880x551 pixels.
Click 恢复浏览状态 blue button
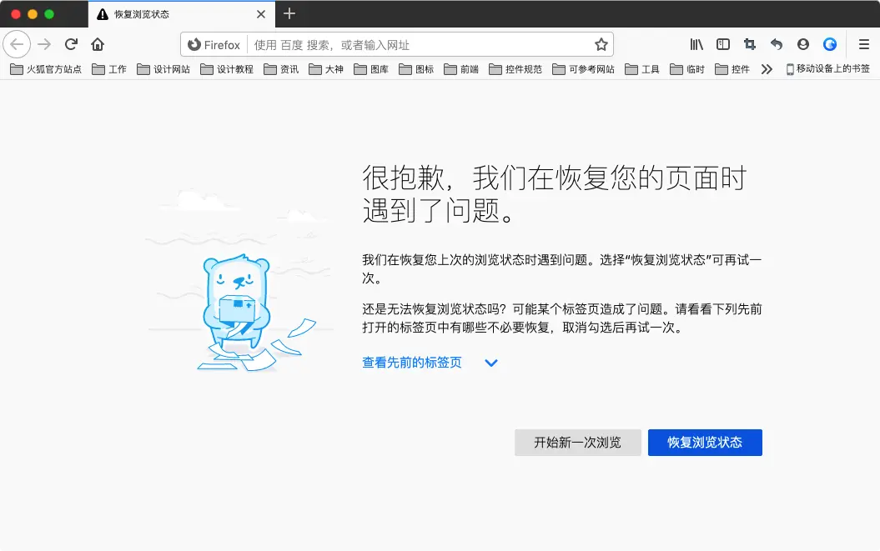705,443
